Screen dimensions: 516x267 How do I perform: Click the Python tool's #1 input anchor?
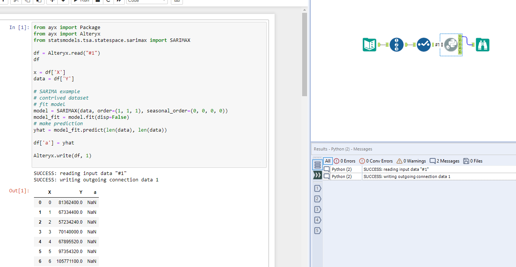coord(442,45)
